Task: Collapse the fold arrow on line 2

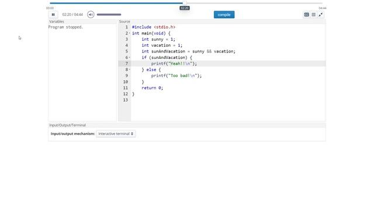Action: (130, 33)
